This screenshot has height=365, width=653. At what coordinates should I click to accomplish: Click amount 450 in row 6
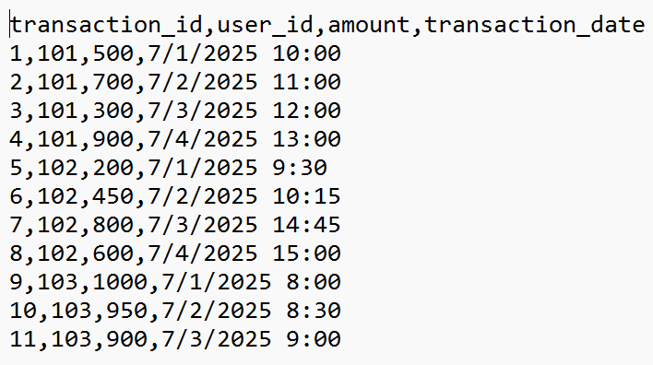(113, 196)
